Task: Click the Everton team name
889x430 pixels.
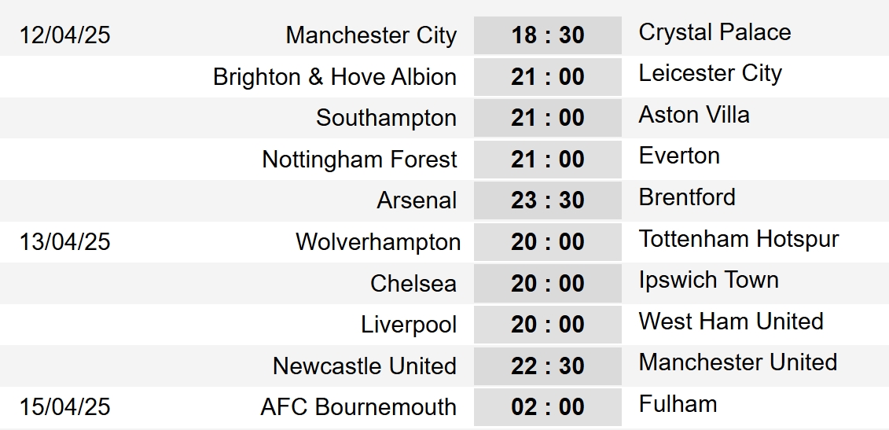Action: point(679,156)
